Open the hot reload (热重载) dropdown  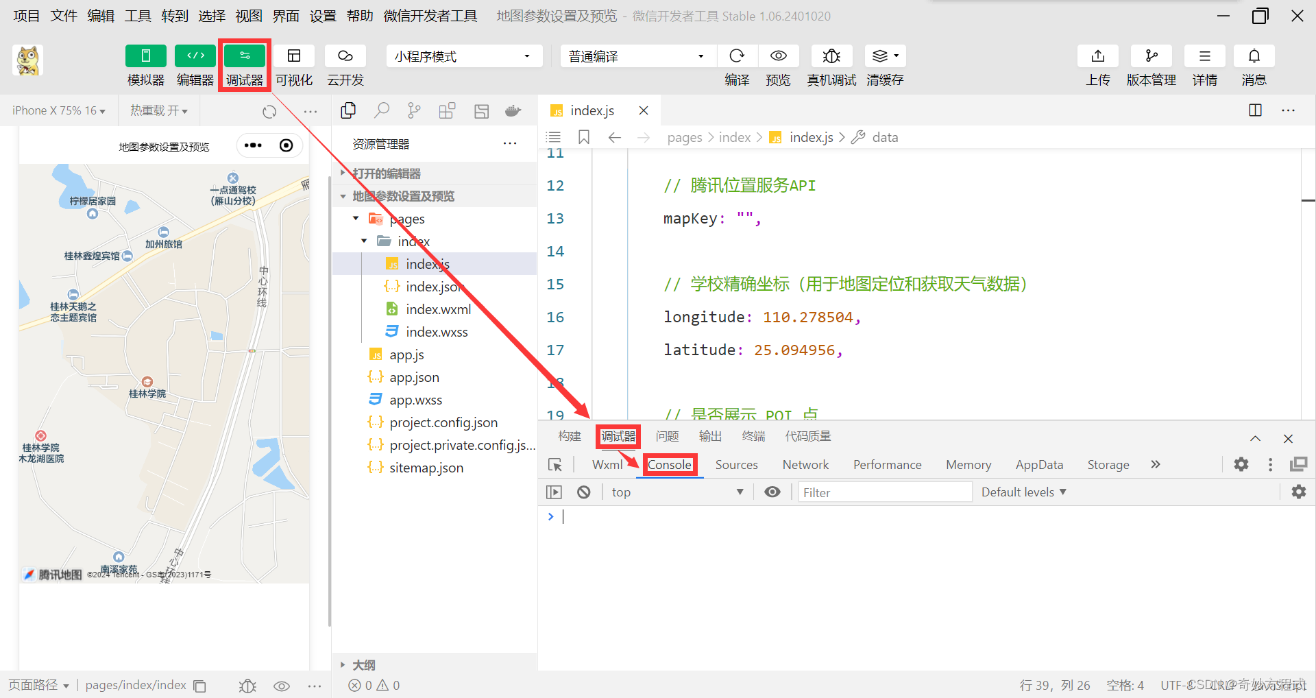pyautogui.click(x=159, y=110)
